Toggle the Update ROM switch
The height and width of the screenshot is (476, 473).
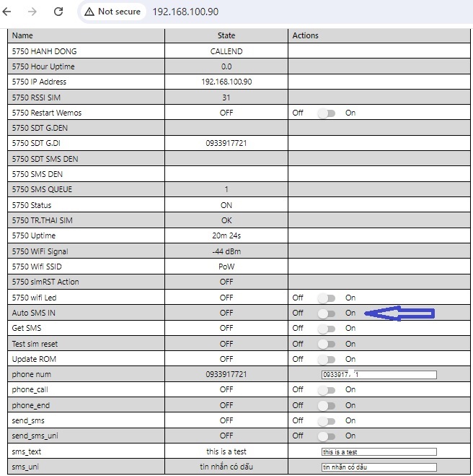326,359
